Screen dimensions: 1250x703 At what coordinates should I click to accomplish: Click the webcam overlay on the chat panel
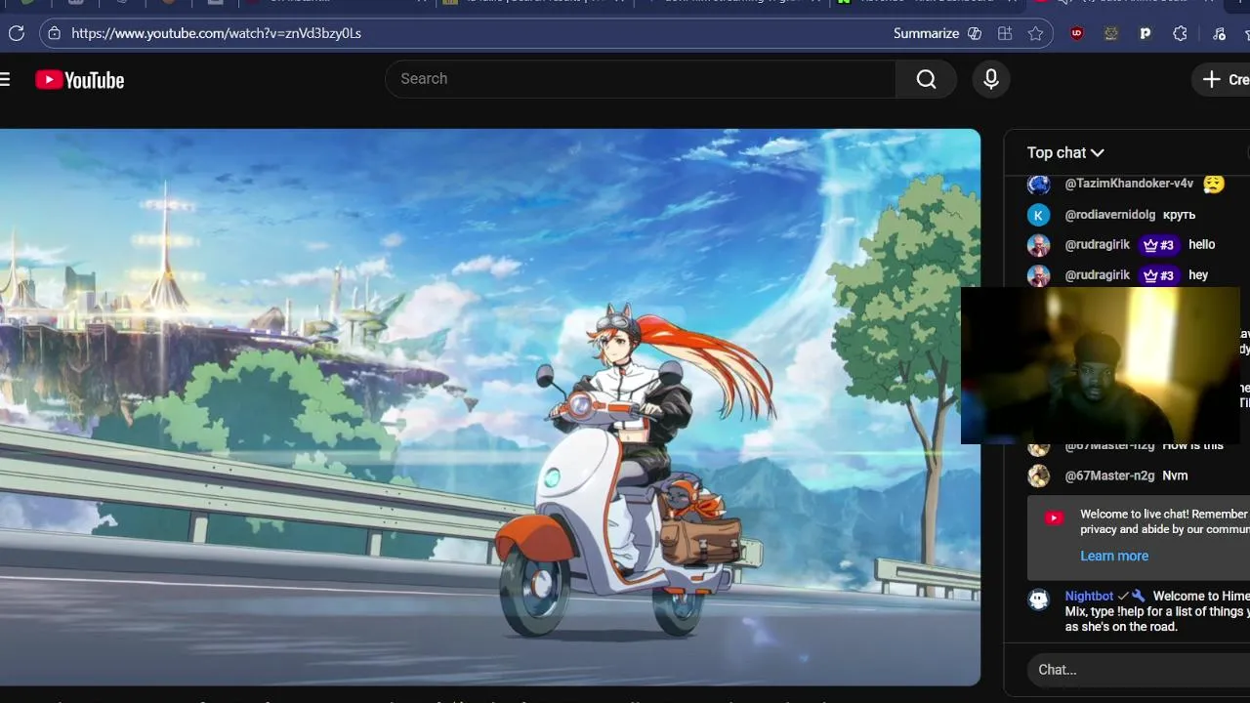point(1101,365)
